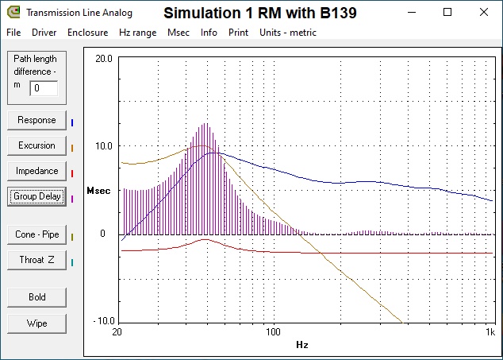Click the purple Group Delay color marker

[72, 199]
